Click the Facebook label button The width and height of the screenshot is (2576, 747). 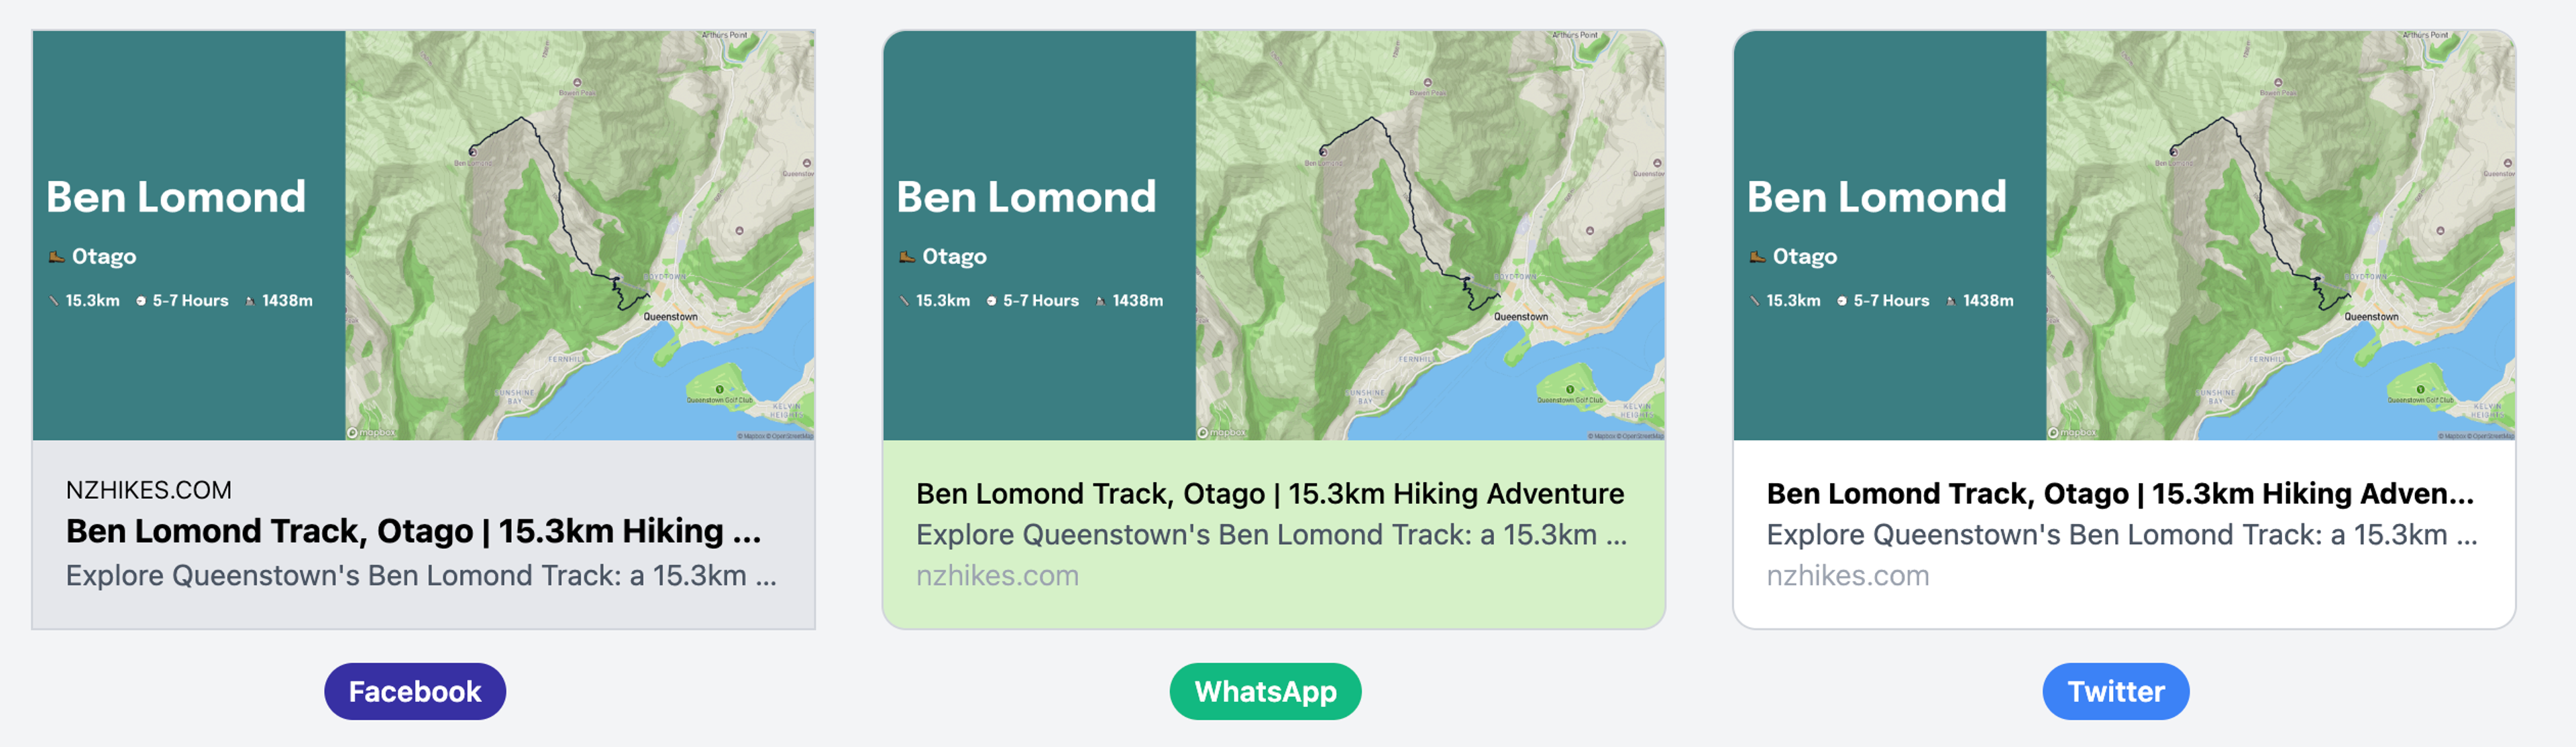click(415, 691)
